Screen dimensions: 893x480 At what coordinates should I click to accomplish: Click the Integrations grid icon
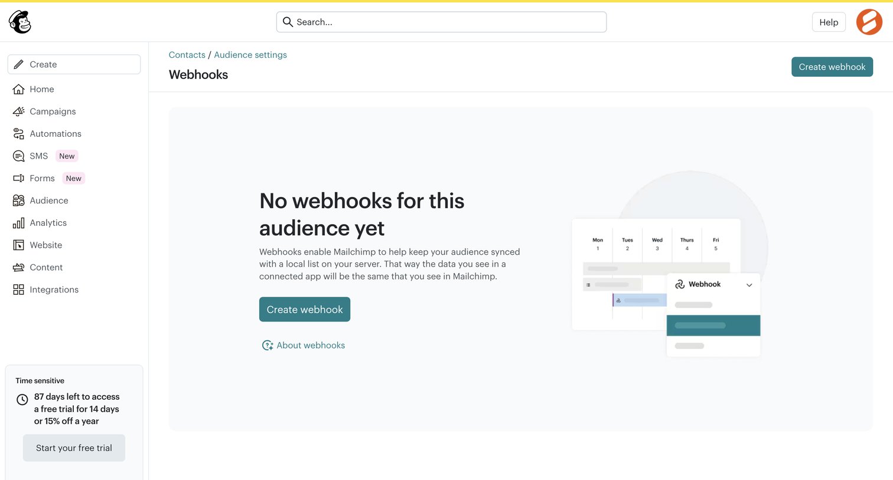click(x=19, y=290)
